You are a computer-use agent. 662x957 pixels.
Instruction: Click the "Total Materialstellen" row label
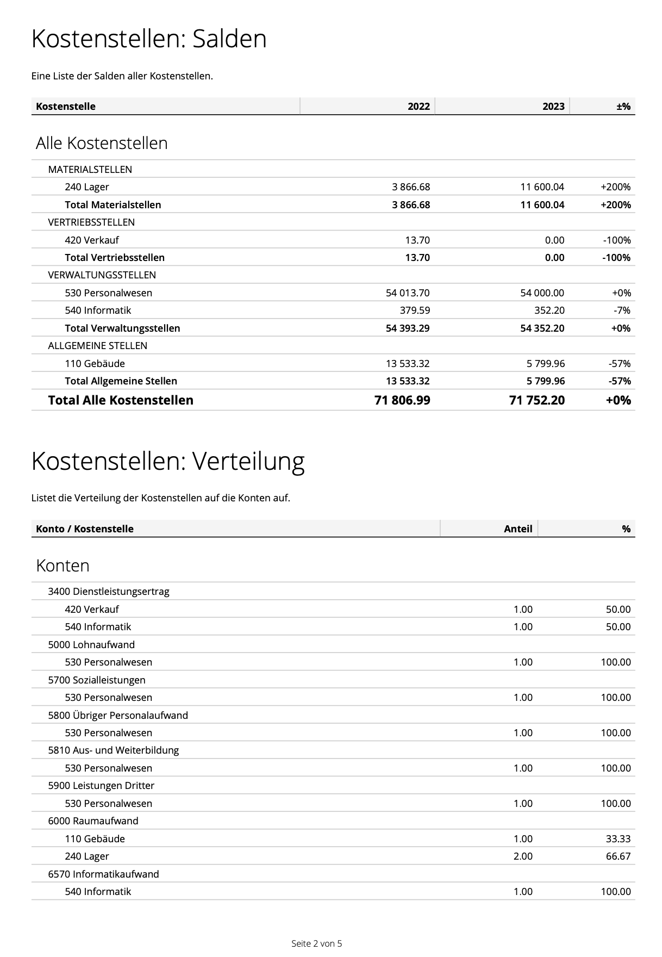[x=113, y=205]
